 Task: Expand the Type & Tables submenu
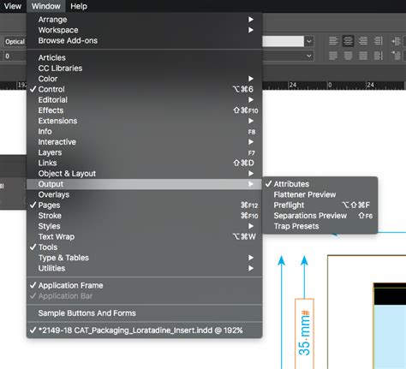tap(145, 258)
